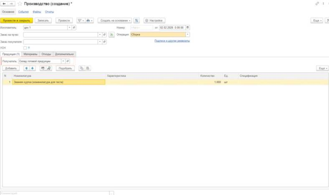Open the table's Еще menu
This screenshot has height=195, width=329.
pyautogui.click(x=322, y=68)
